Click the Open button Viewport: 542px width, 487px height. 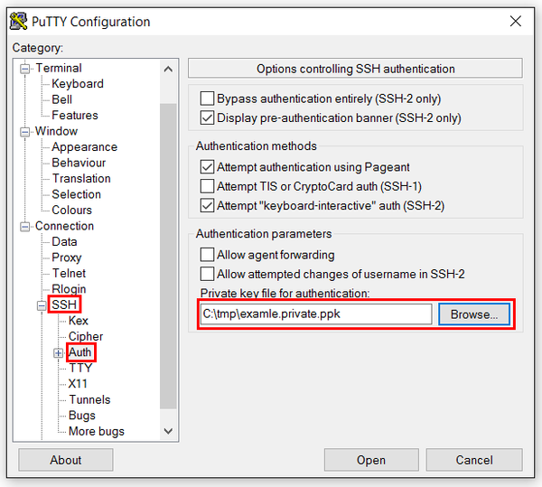coord(371,460)
